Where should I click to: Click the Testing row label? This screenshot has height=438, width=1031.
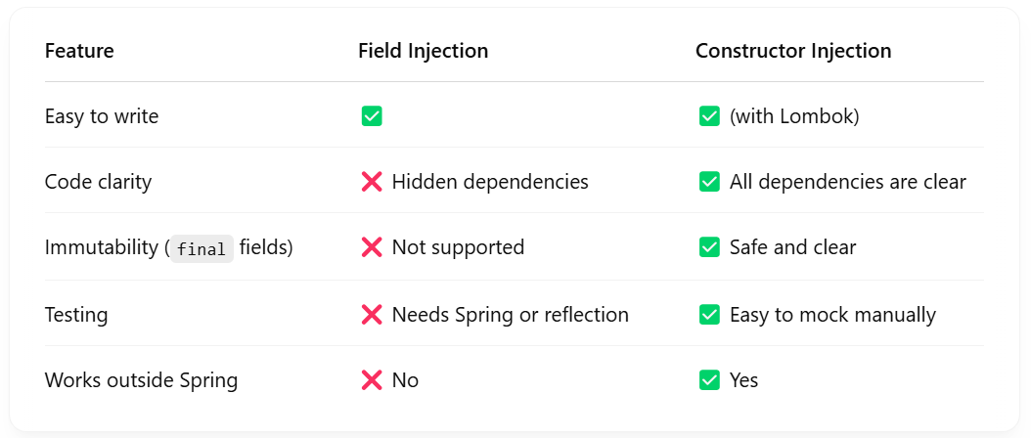pos(76,315)
